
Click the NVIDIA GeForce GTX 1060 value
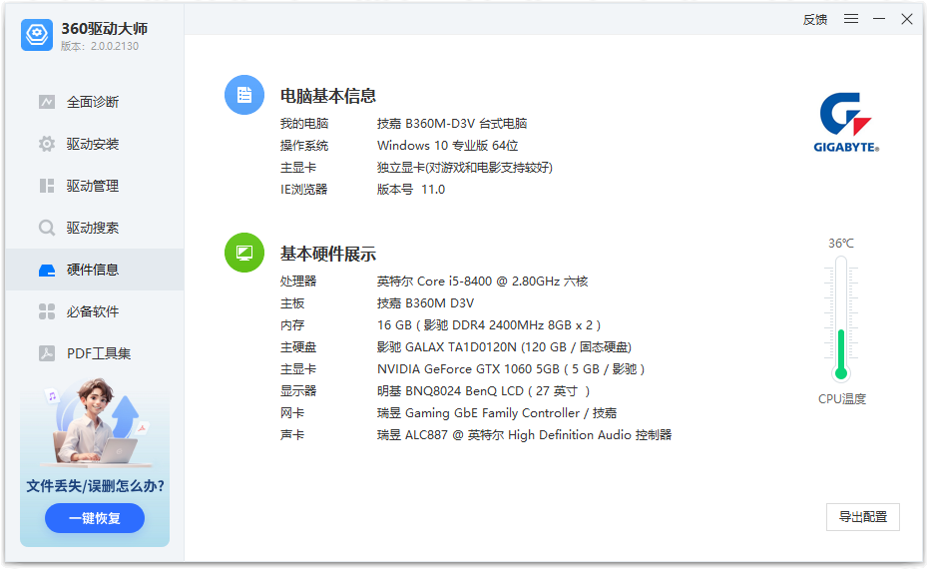tap(511, 369)
